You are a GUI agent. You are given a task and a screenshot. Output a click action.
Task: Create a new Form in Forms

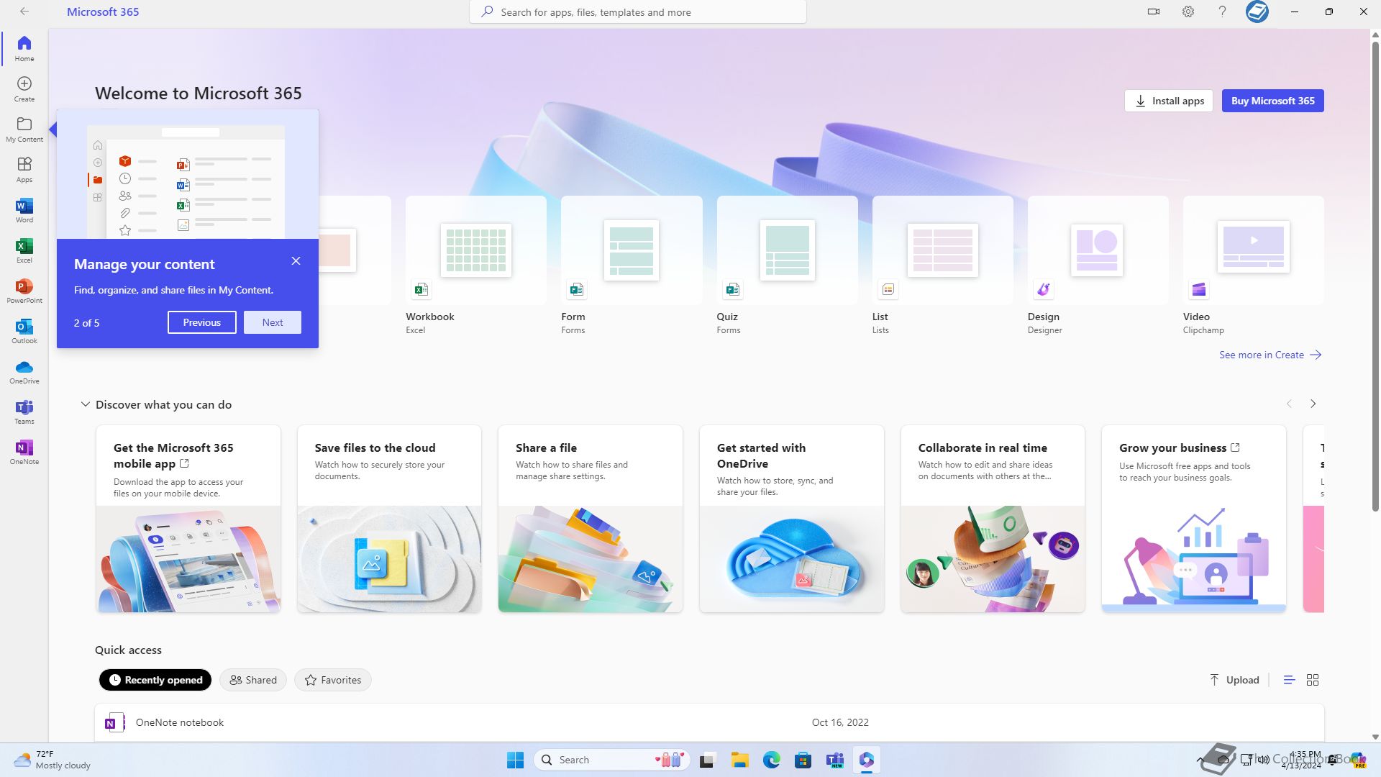tap(632, 266)
